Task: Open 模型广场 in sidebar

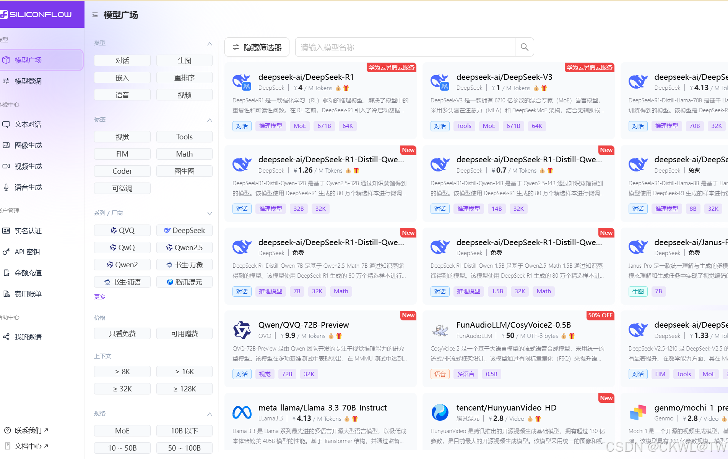Action: pyautogui.click(x=41, y=60)
